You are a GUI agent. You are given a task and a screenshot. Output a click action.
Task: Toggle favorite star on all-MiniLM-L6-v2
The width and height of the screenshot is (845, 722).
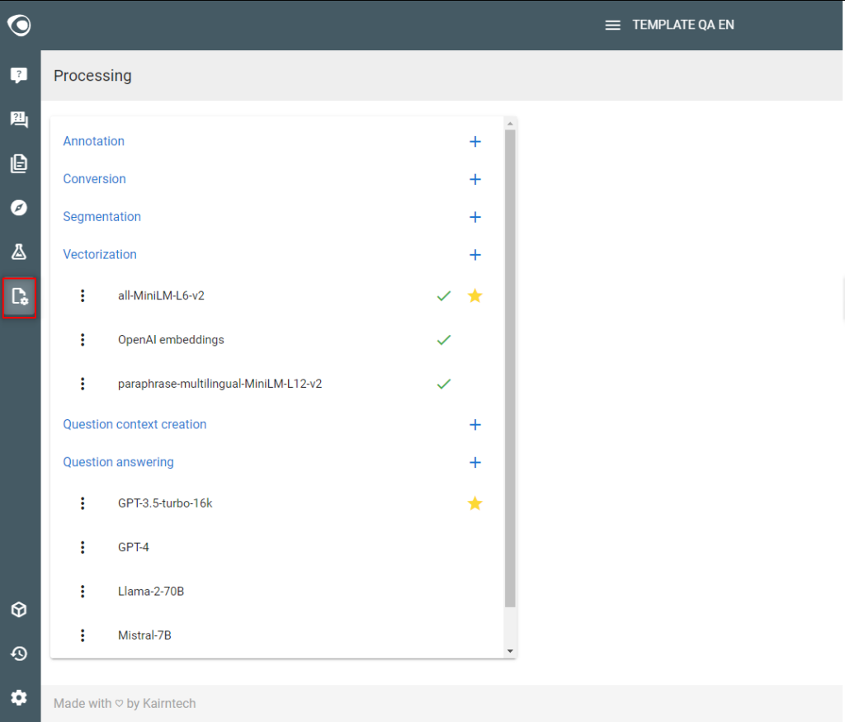[474, 295]
